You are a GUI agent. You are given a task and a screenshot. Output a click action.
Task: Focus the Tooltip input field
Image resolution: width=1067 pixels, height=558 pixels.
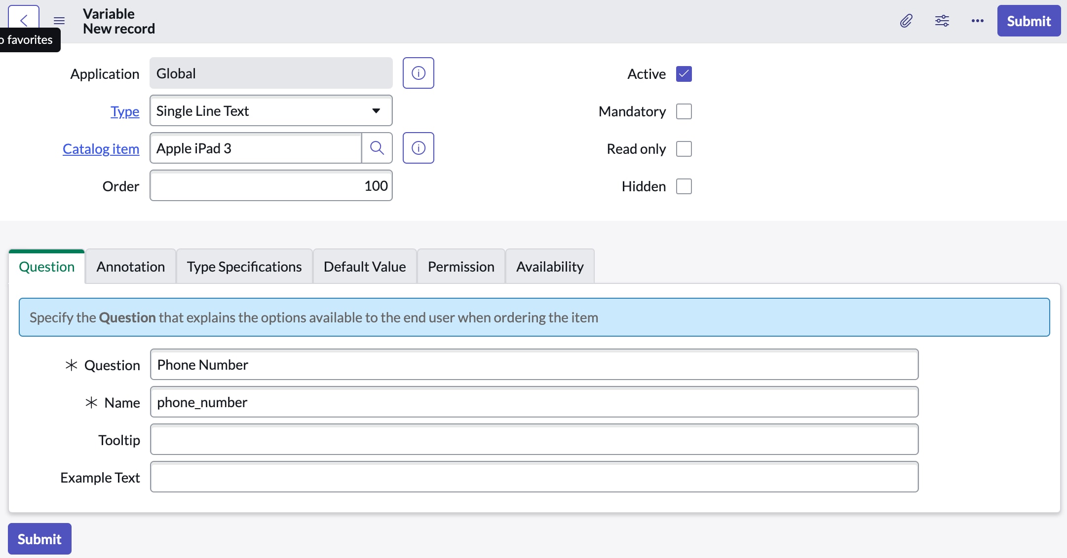534,439
